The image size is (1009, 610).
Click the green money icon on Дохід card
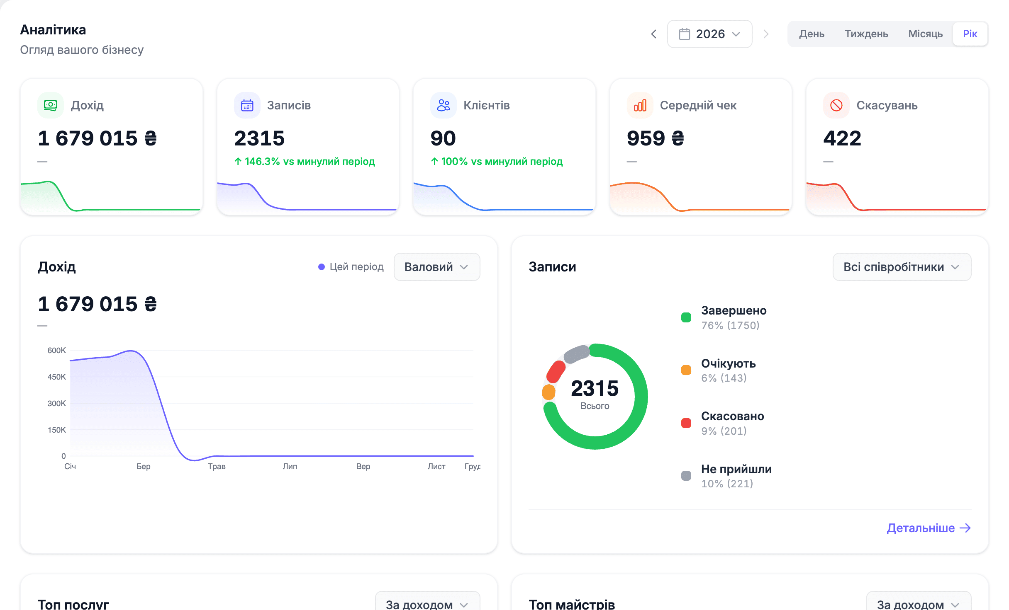51,105
